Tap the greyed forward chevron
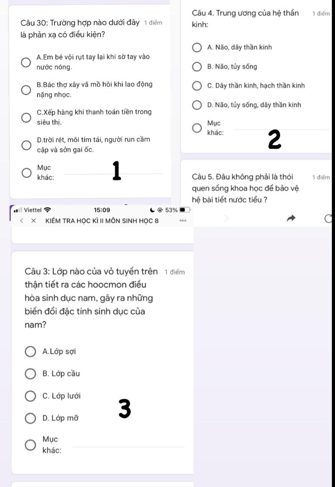Viewport: 335px width, 487px height. coord(226,218)
